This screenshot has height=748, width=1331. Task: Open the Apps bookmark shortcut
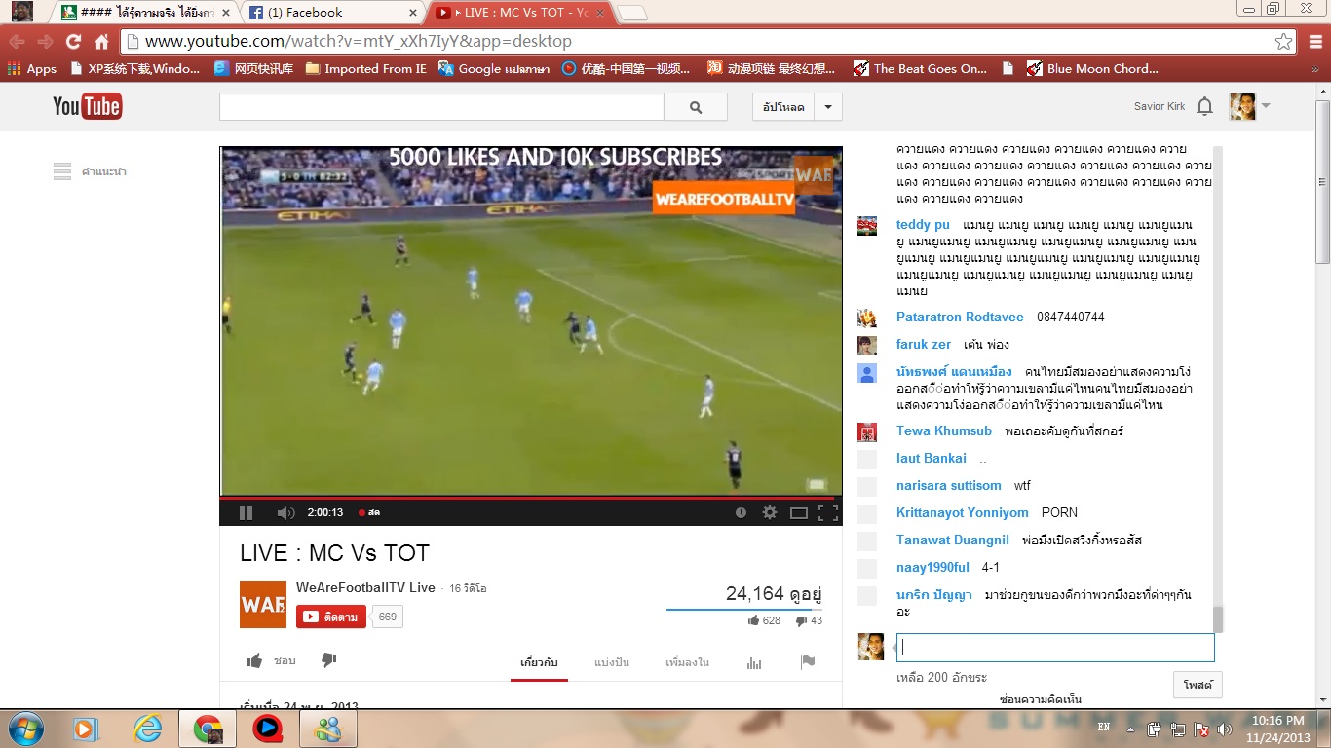32,69
